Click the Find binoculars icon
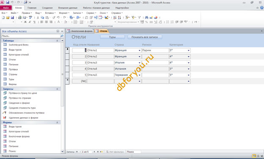Screen dimensions: 264x159 pyautogui.click(x=146, y=17)
